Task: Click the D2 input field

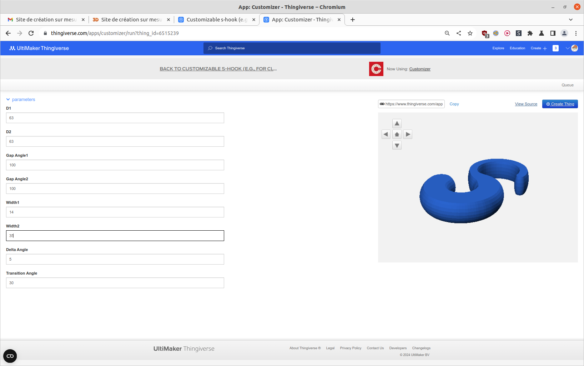Action: 115,141
